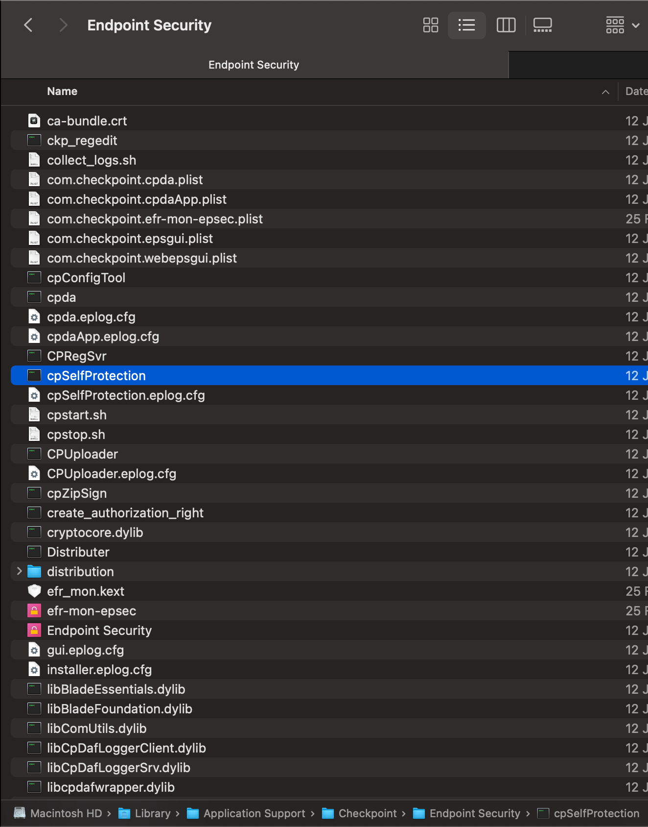This screenshot has height=827, width=648.
Task: Select the cpstop.sh script
Action: click(x=329, y=434)
